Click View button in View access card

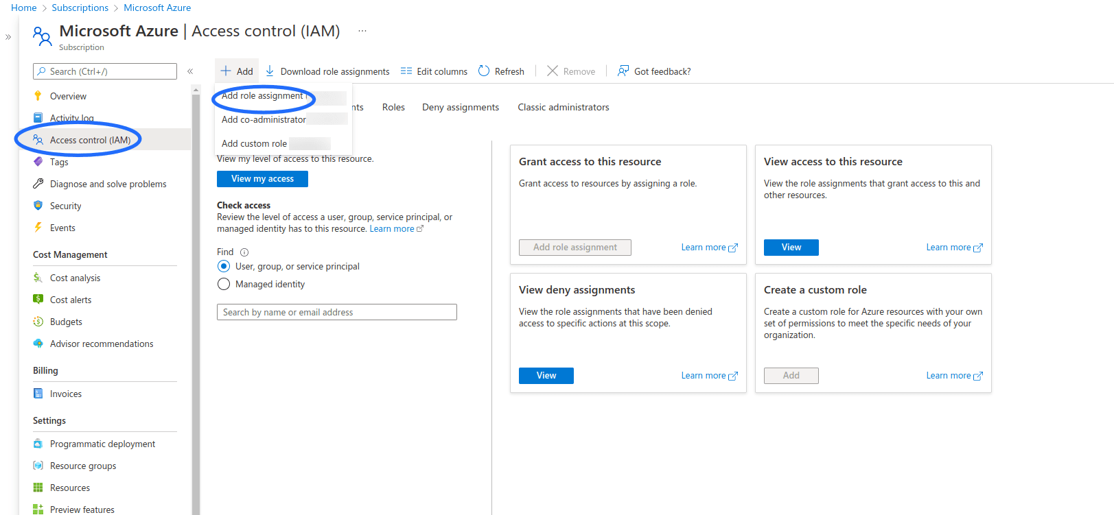(791, 248)
